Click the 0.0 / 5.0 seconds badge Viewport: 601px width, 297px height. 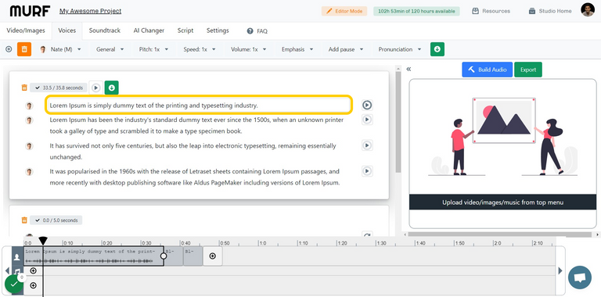56,220
